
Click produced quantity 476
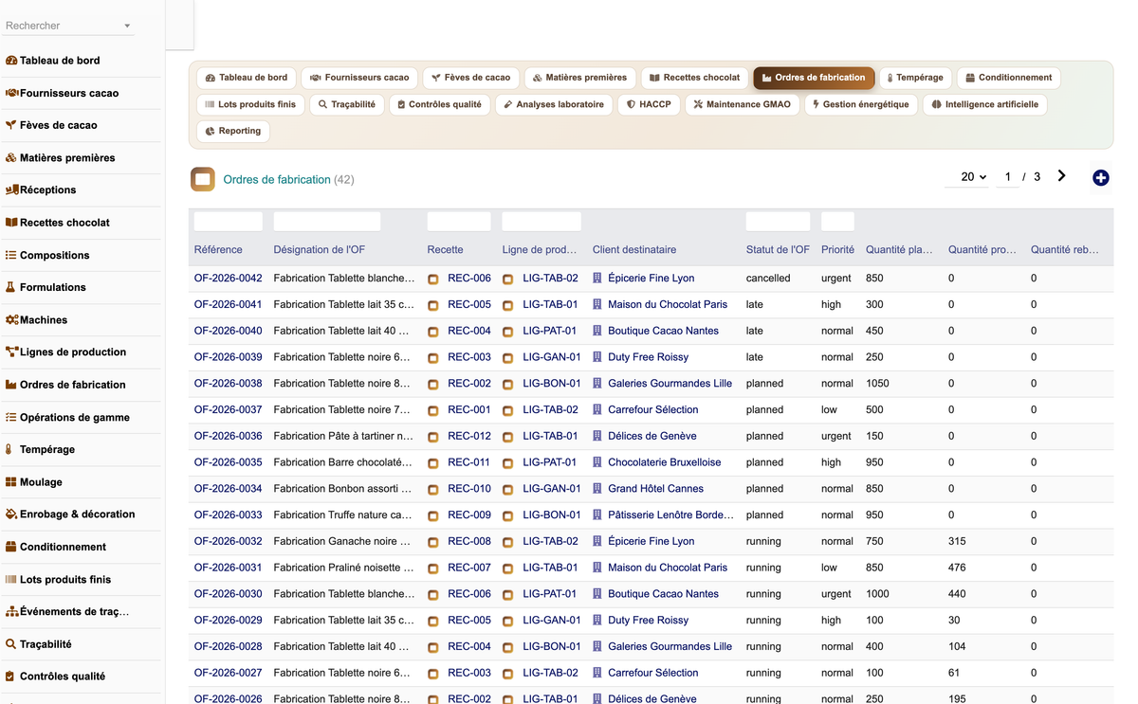(x=957, y=568)
